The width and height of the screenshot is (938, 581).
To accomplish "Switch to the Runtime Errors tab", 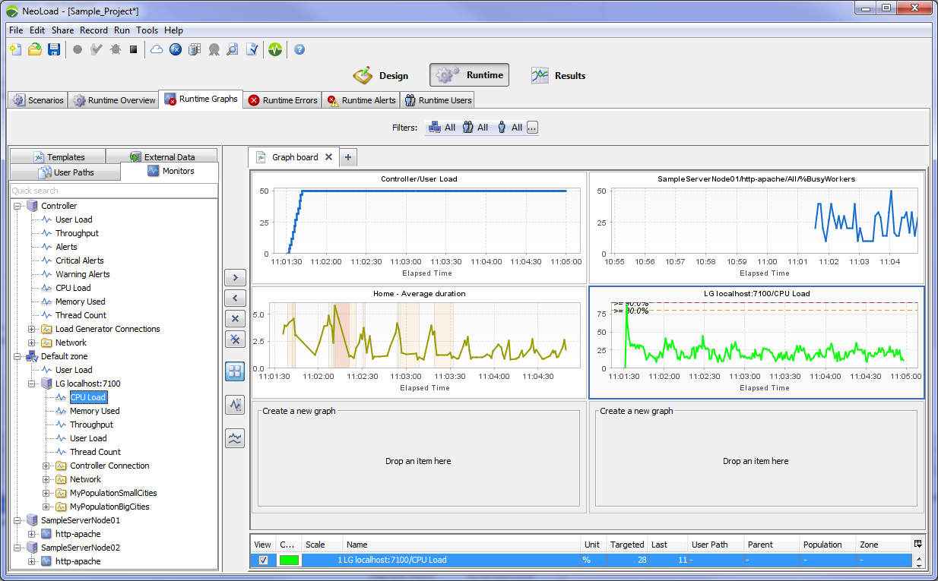I will [x=282, y=100].
